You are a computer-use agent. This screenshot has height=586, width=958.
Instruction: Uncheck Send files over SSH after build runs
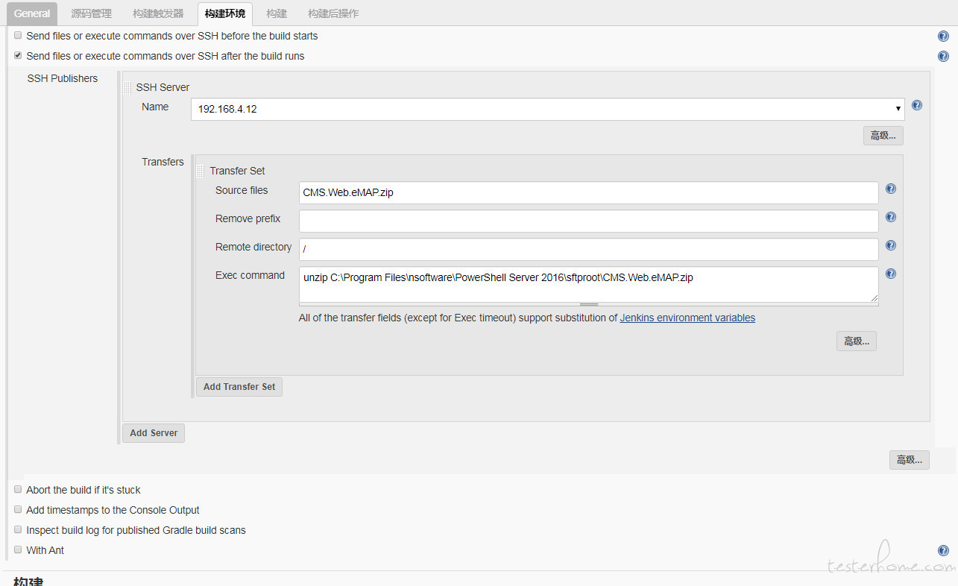18,56
